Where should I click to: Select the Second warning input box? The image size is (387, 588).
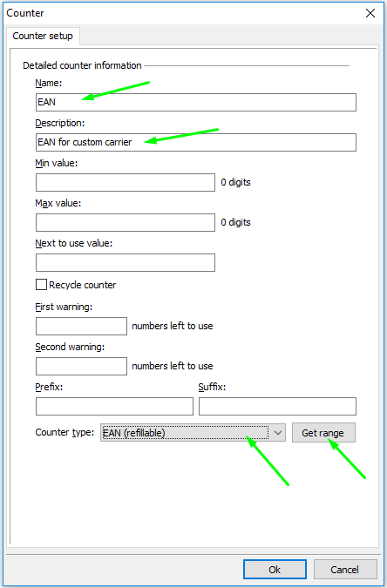[x=81, y=366]
